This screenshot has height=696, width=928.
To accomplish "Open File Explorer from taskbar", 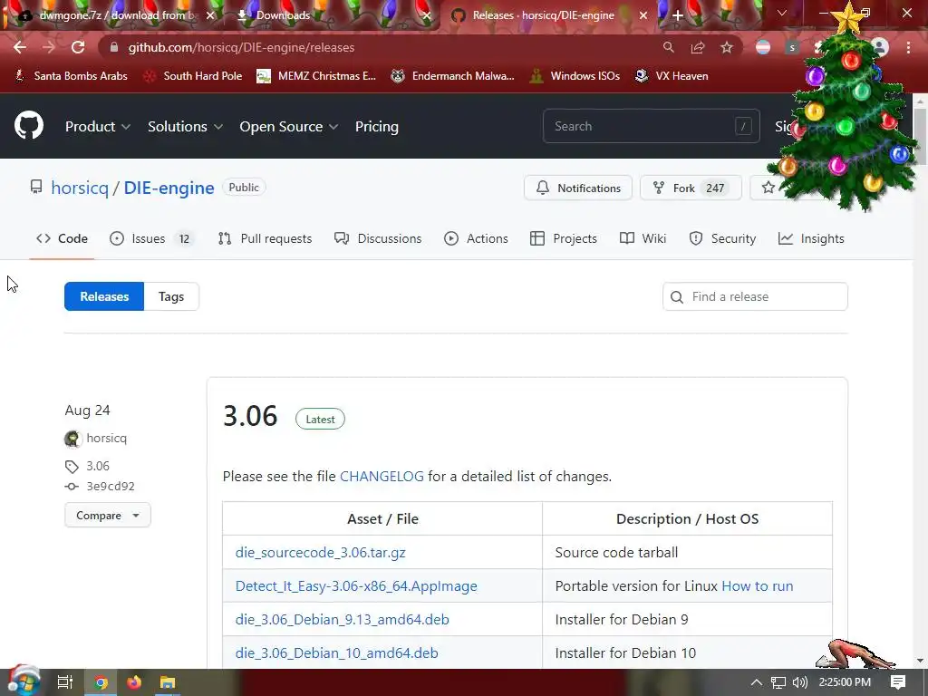I will [x=168, y=682].
